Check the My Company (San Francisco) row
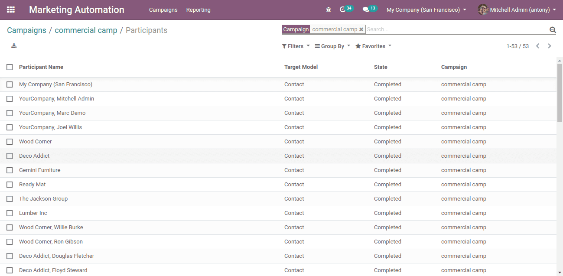563x276 pixels. (x=10, y=84)
